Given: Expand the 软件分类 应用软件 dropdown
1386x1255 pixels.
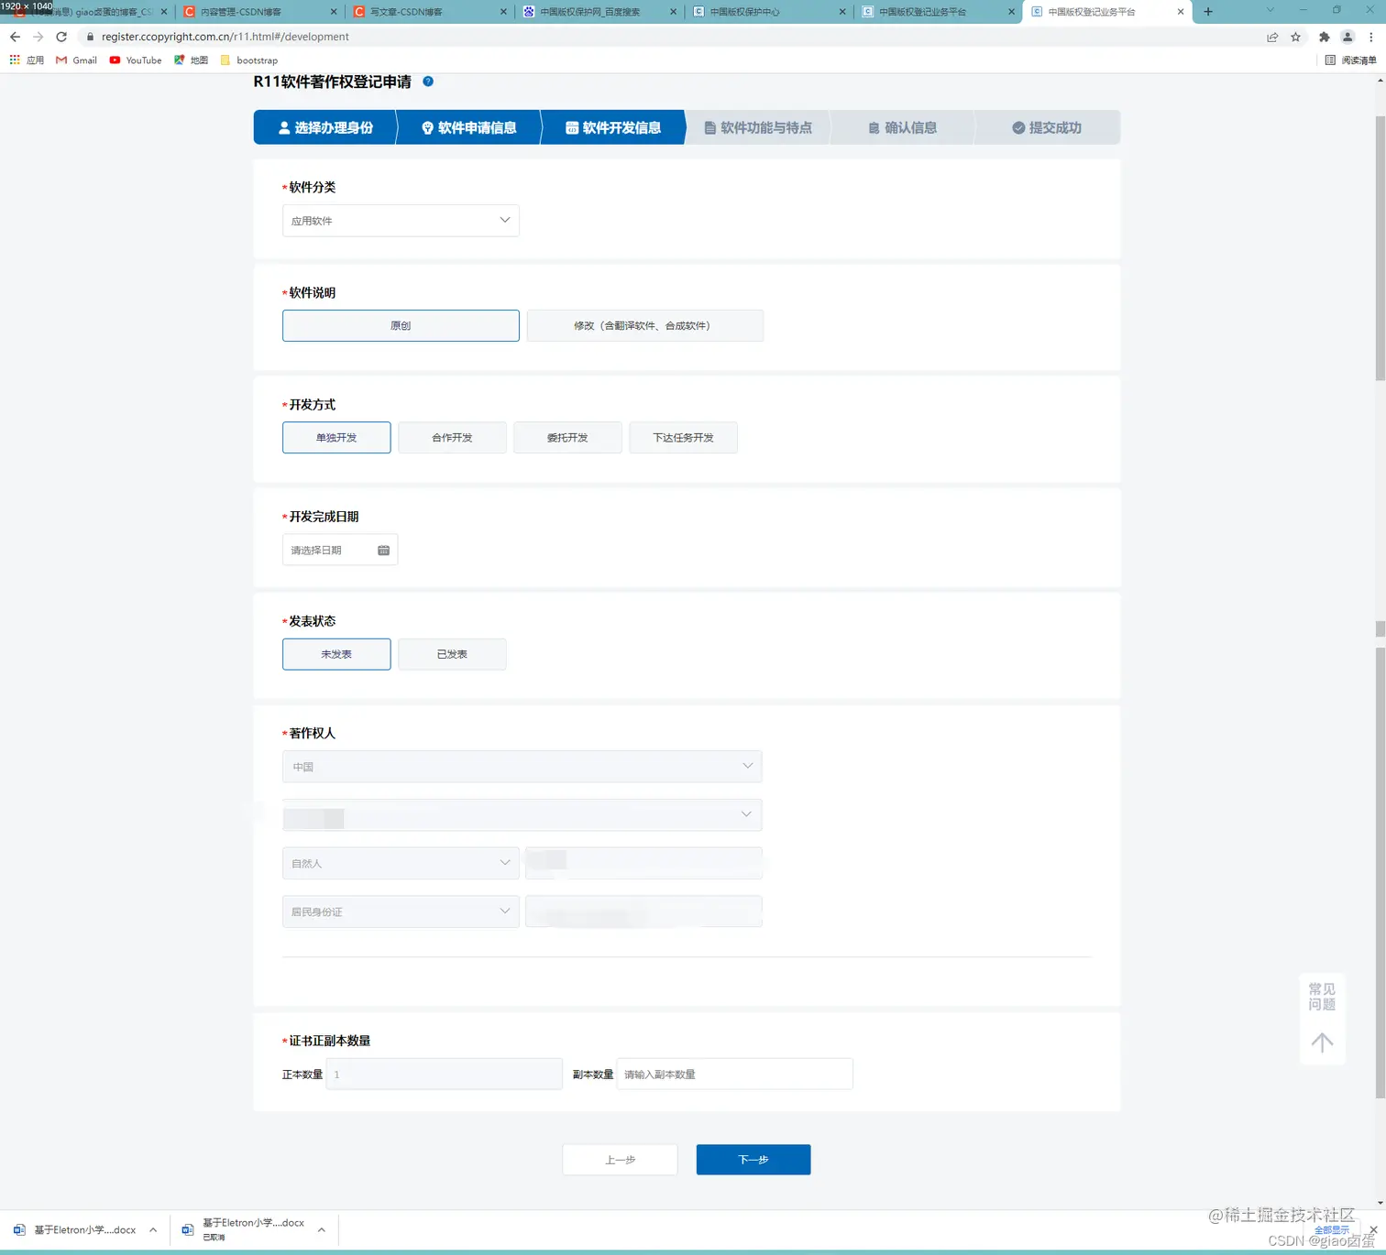Looking at the screenshot, I should [x=401, y=221].
